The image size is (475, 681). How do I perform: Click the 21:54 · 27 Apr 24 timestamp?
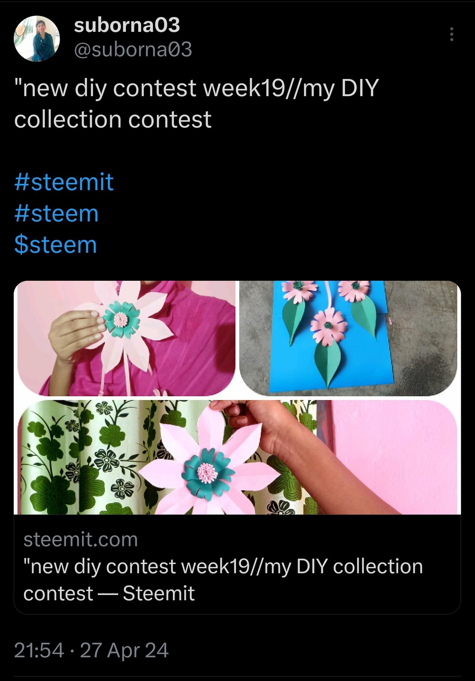pos(91,650)
